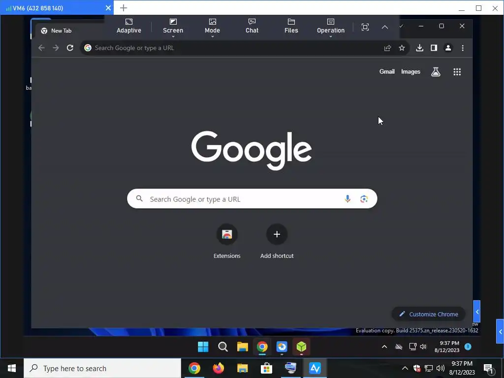Viewport: 504px width, 378px height.
Task: Collapse the remote control toolbar
Action: click(385, 28)
